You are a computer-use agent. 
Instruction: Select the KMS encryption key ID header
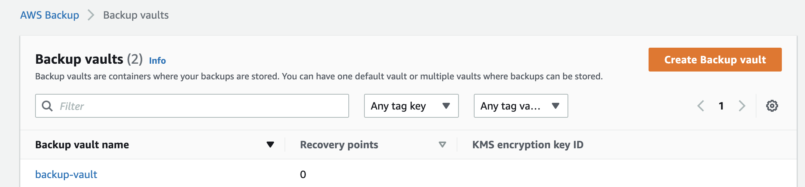[x=528, y=145]
